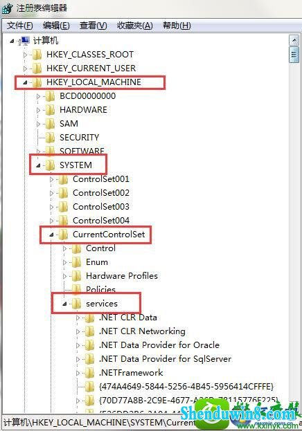Select the .NETFramework key

point(131,373)
